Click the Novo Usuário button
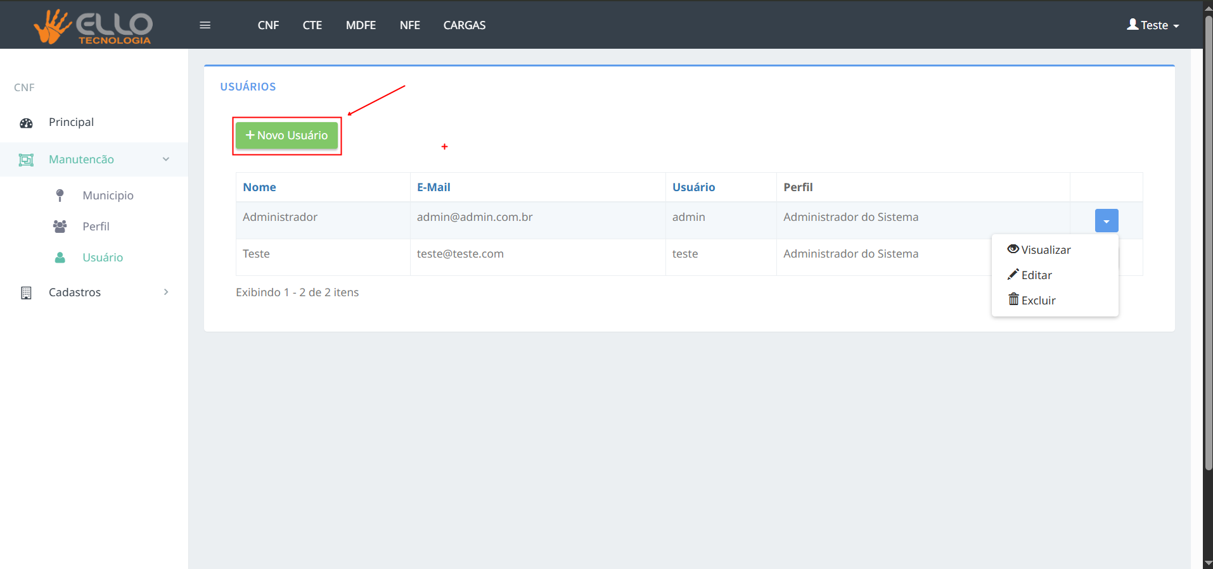Viewport: 1213px width, 569px height. pyautogui.click(x=286, y=135)
